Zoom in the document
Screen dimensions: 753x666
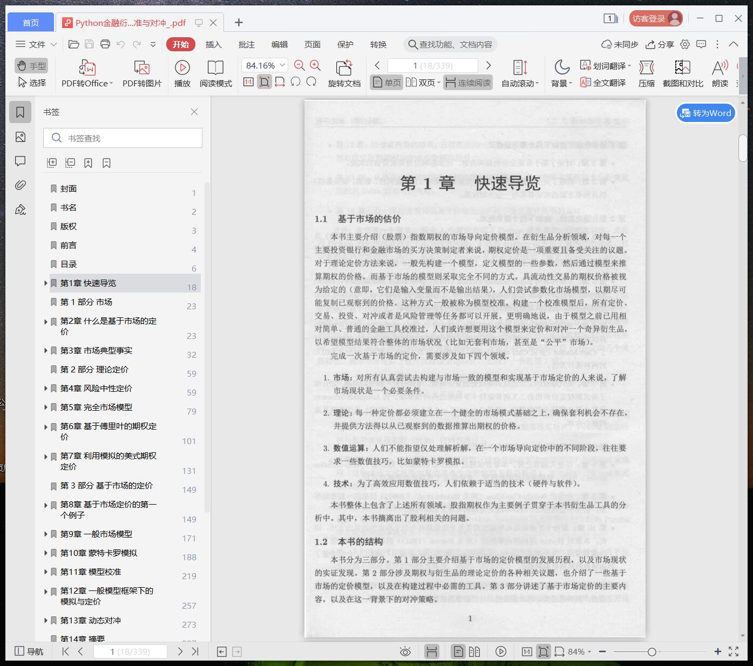(x=315, y=65)
